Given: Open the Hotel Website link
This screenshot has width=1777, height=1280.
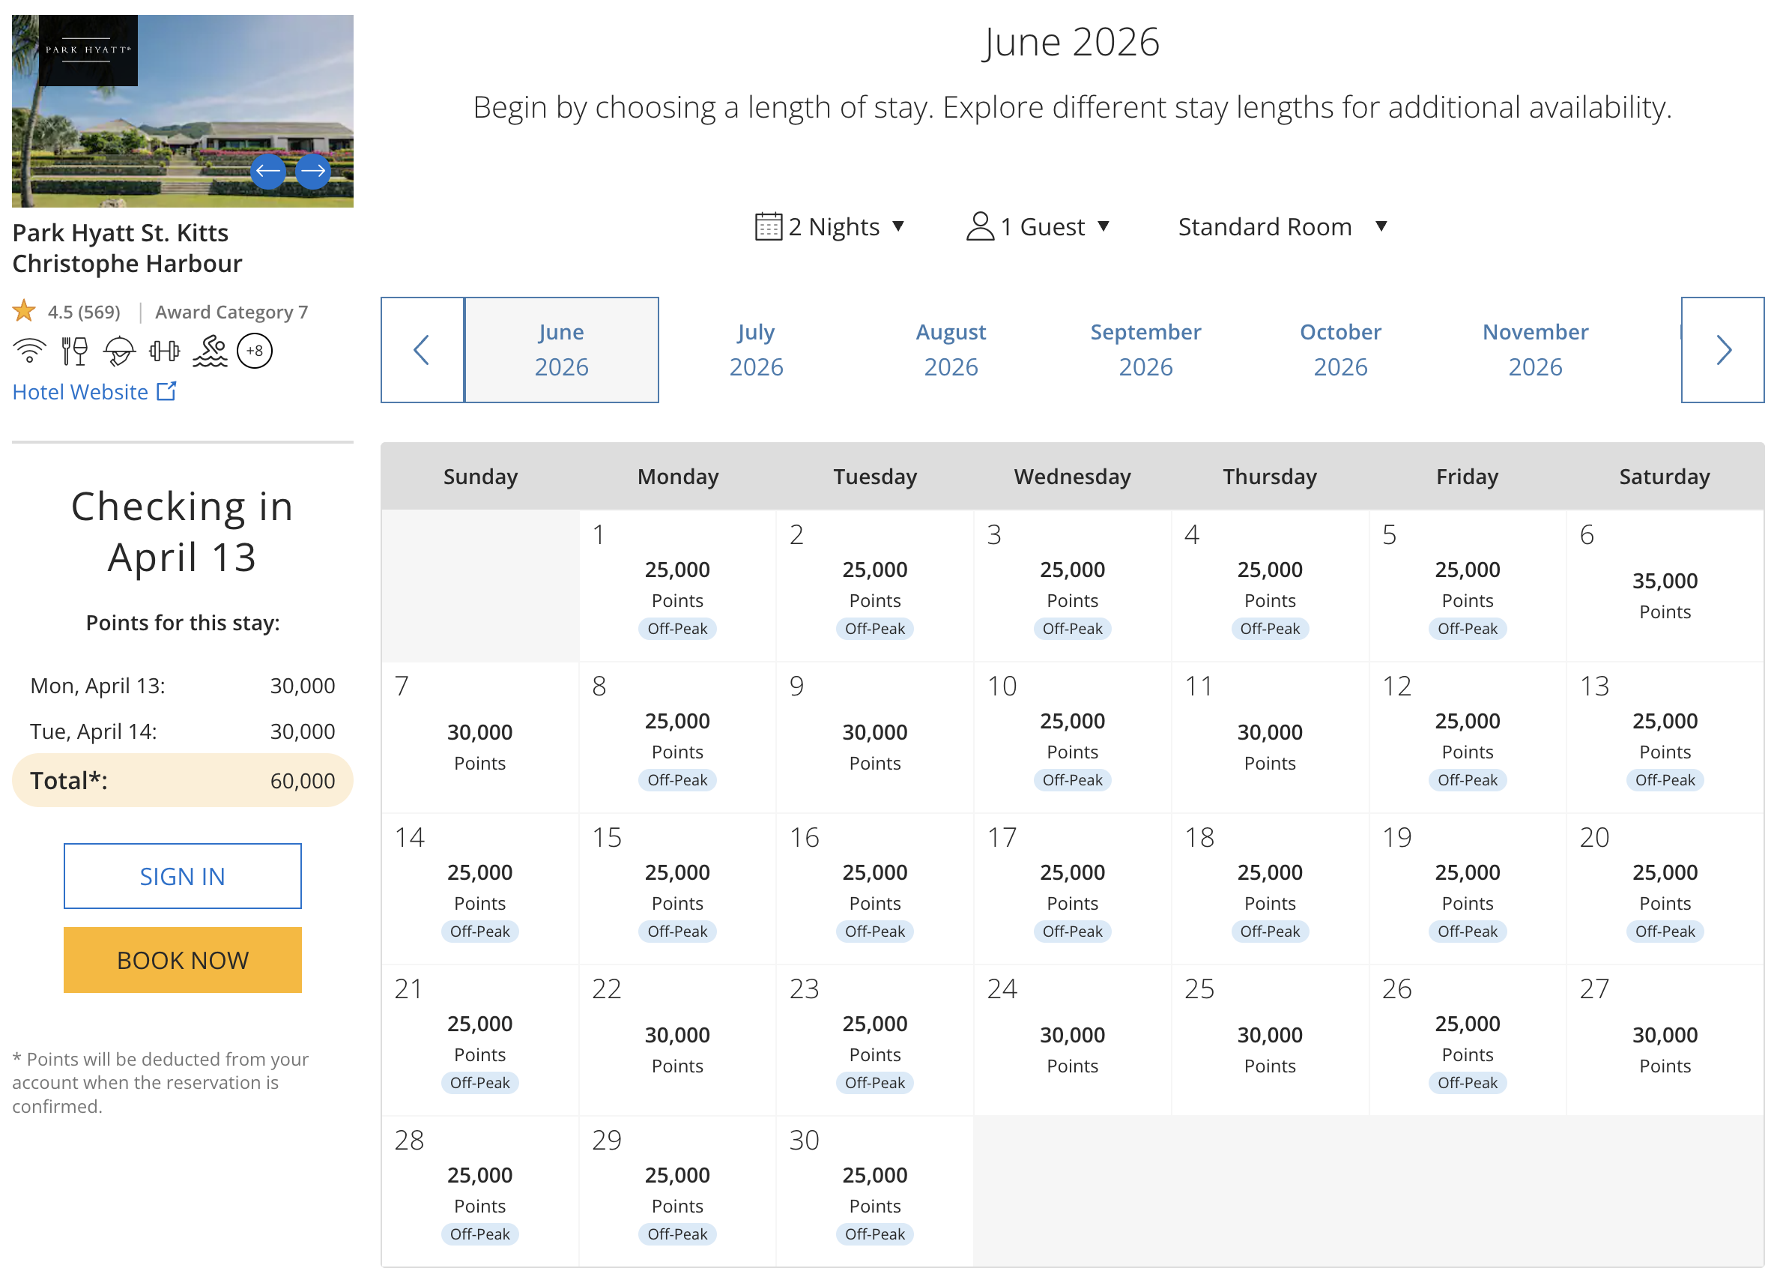Looking at the screenshot, I should [x=80, y=391].
